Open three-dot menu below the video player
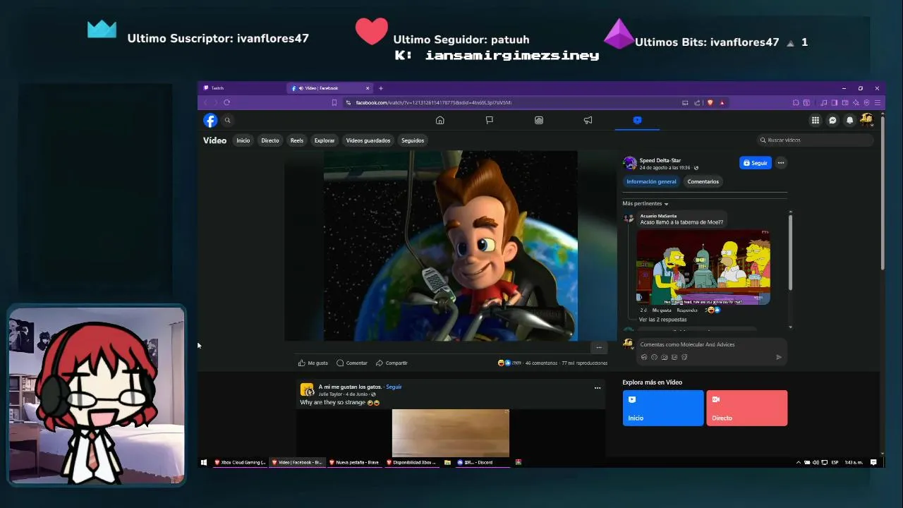This screenshot has width=903, height=508. point(598,347)
